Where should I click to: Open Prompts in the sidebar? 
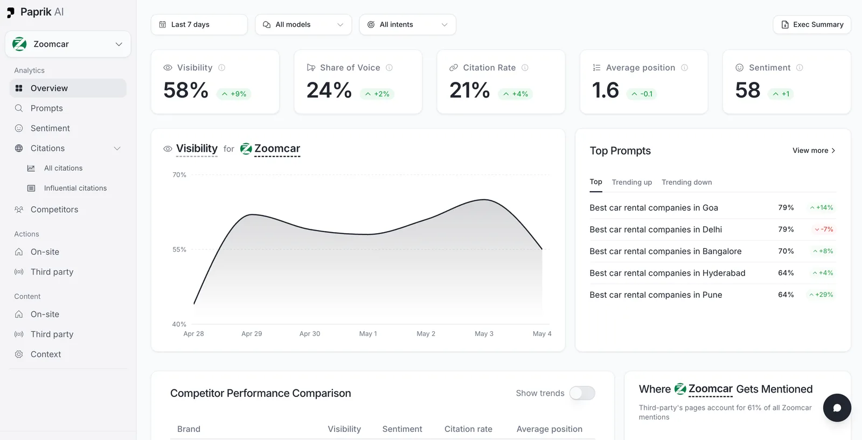(68, 108)
